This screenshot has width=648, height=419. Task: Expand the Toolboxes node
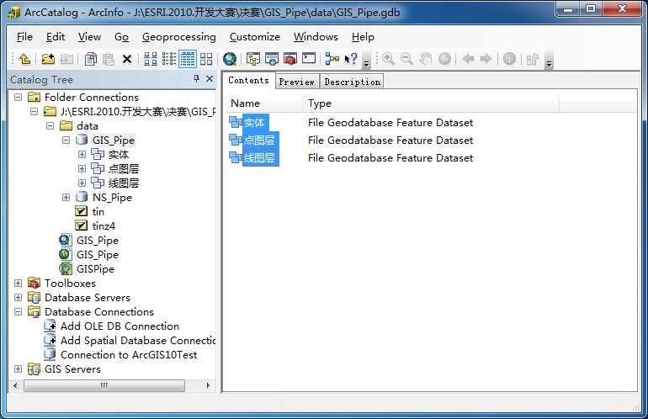(19, 284)
